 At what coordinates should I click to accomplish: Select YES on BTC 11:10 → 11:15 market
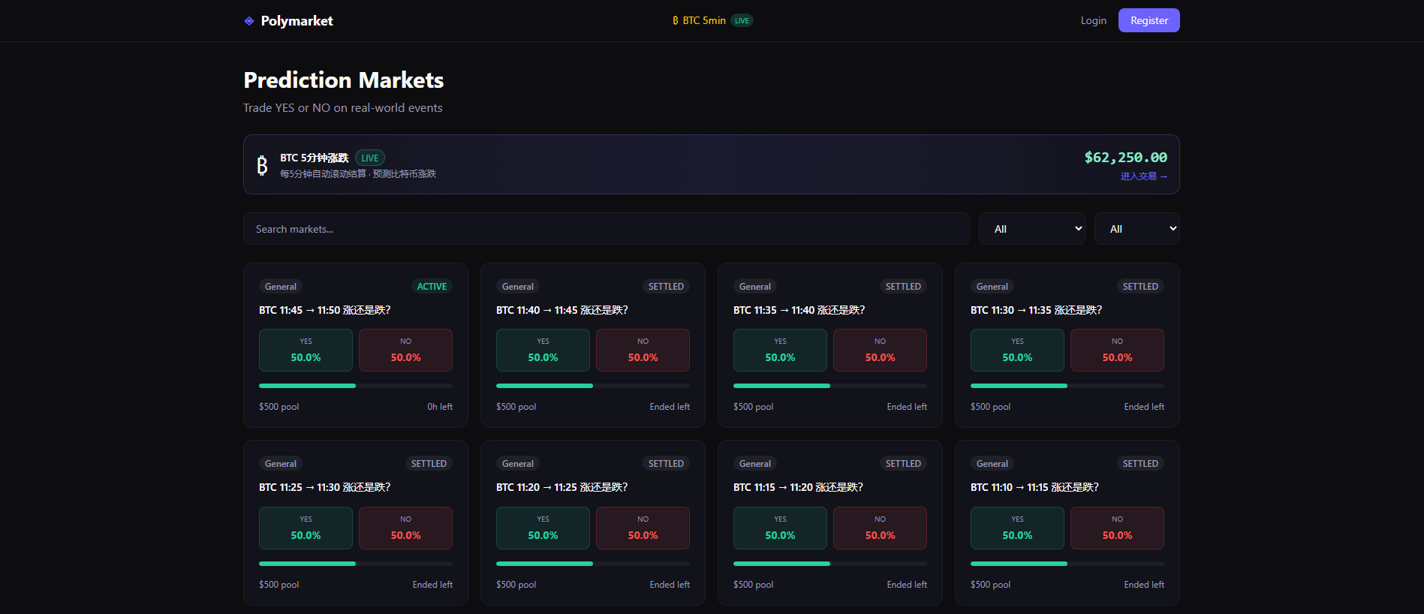pyautogui.click(x=1017, y=528)
